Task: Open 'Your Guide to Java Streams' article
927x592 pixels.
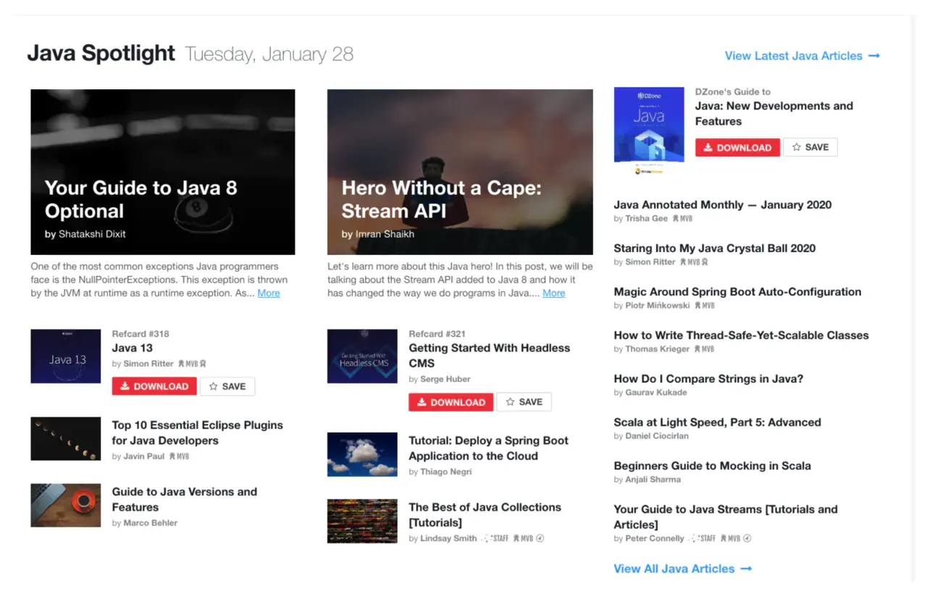Action: [726, 517]
